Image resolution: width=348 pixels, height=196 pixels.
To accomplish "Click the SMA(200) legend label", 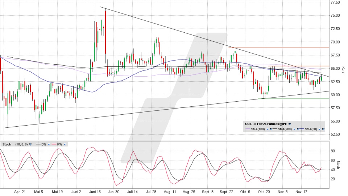I will [285, 129].
